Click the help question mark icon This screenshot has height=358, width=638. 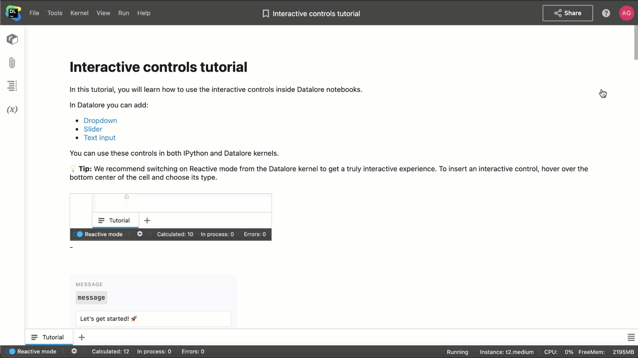point(606,13)
